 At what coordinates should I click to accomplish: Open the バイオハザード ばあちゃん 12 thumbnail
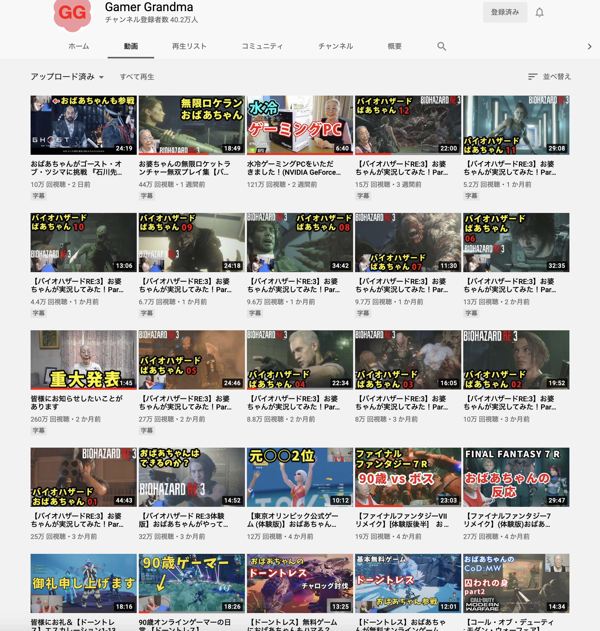408,125
